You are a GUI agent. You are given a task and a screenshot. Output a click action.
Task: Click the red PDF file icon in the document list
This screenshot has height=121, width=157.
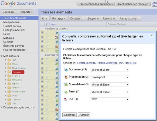point(57,37)
